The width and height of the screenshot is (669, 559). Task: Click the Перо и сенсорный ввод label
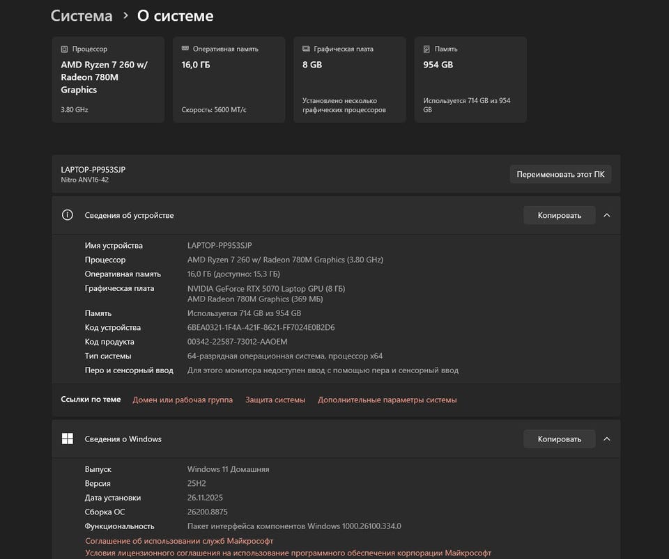click(129, 370)
